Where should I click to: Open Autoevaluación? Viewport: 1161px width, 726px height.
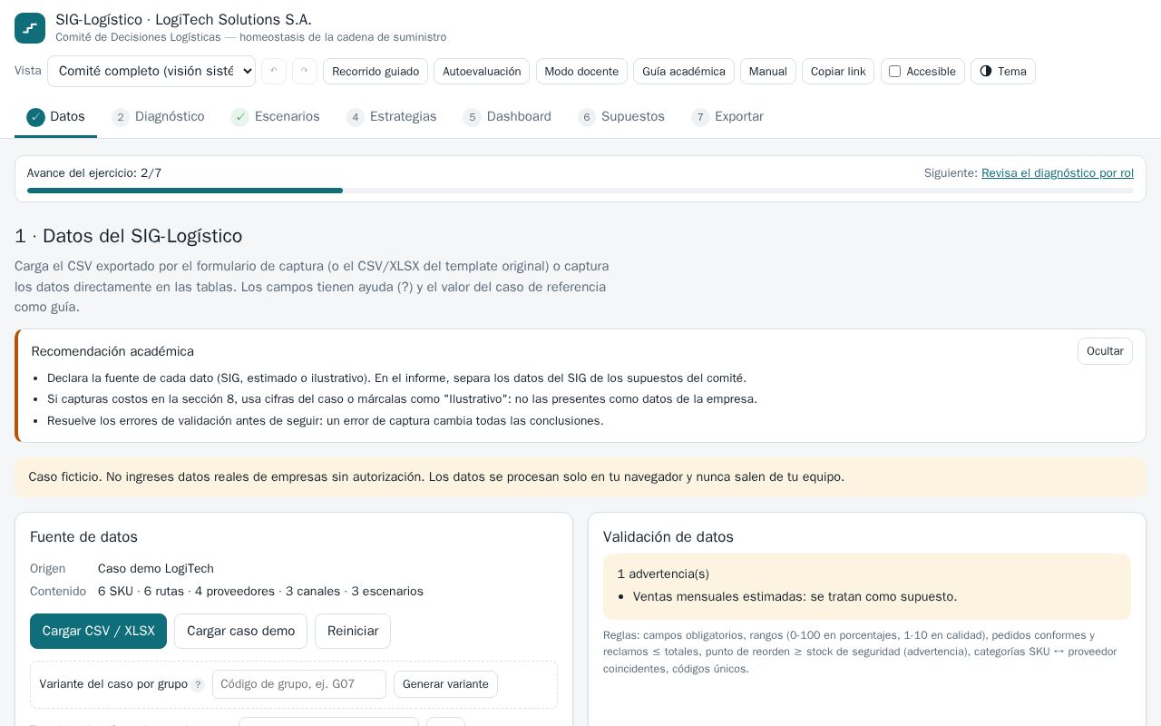(482, 72)
